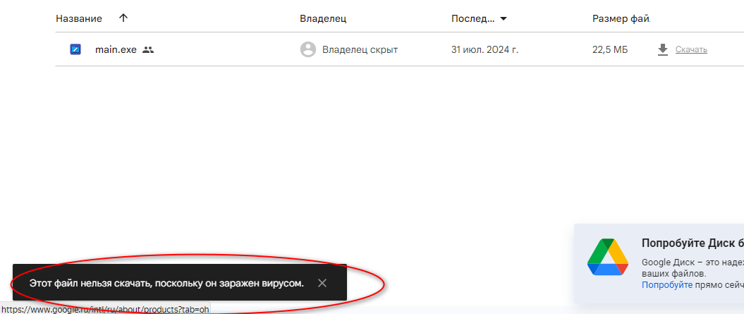The width and height of the screenshot is (744, 314).
Task: Select the main.exe file name
Action: coord(116,49)
